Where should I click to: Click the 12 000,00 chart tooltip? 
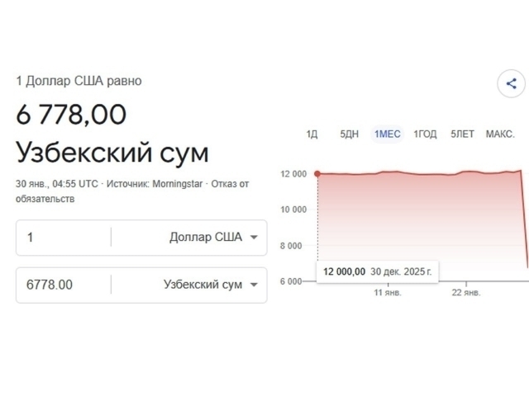point(378,271)
